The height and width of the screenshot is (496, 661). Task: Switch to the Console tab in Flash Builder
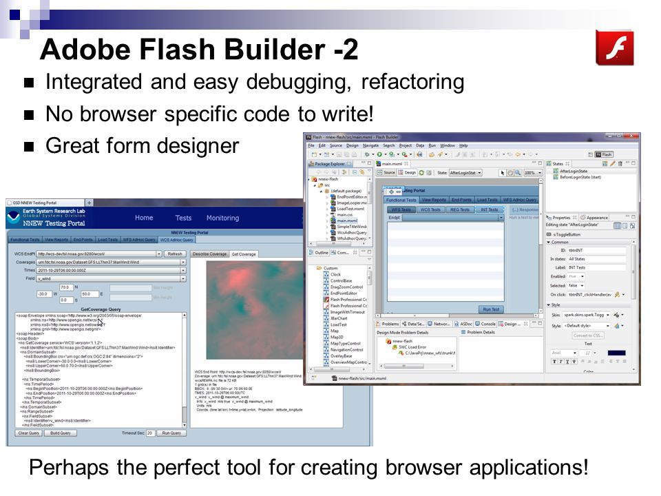click(x=485, y=324)
